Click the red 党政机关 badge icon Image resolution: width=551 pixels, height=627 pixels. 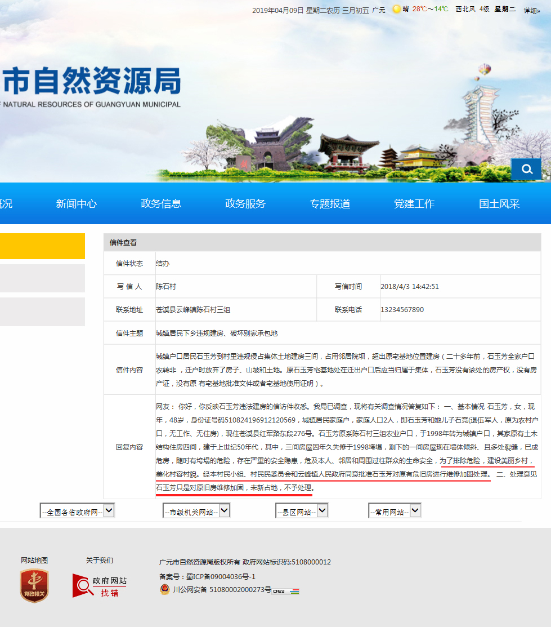34,585
